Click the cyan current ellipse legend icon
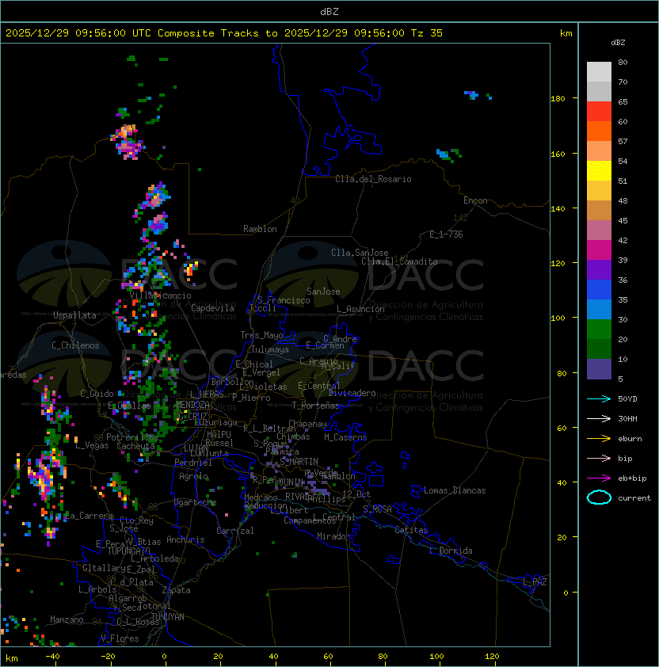 (599, 497)
